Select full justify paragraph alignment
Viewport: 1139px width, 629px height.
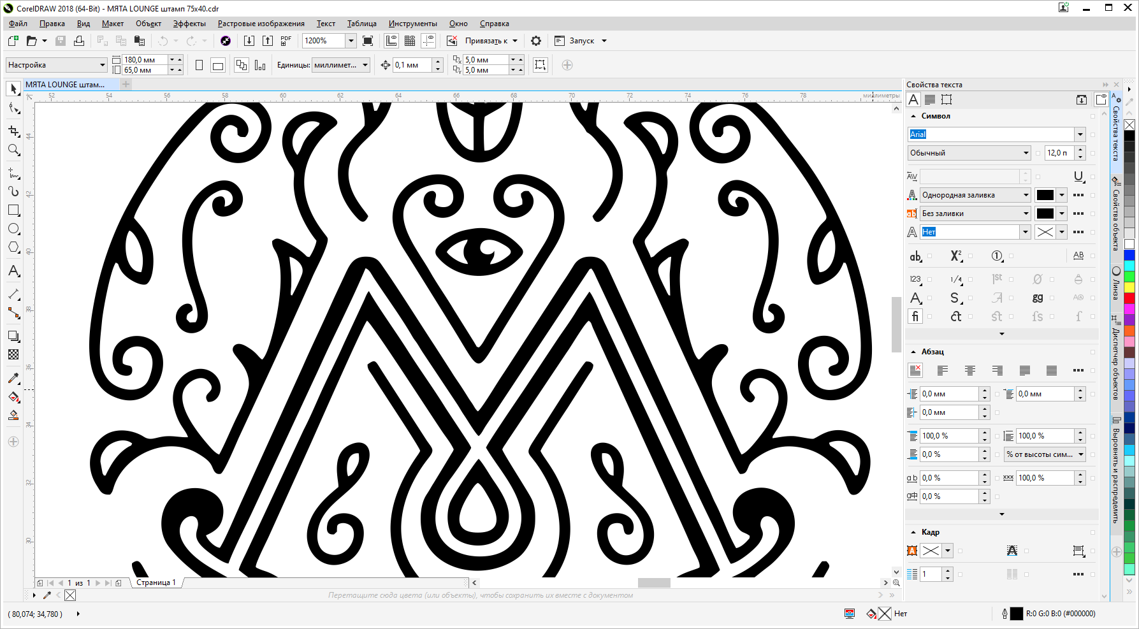[1025, 370]
